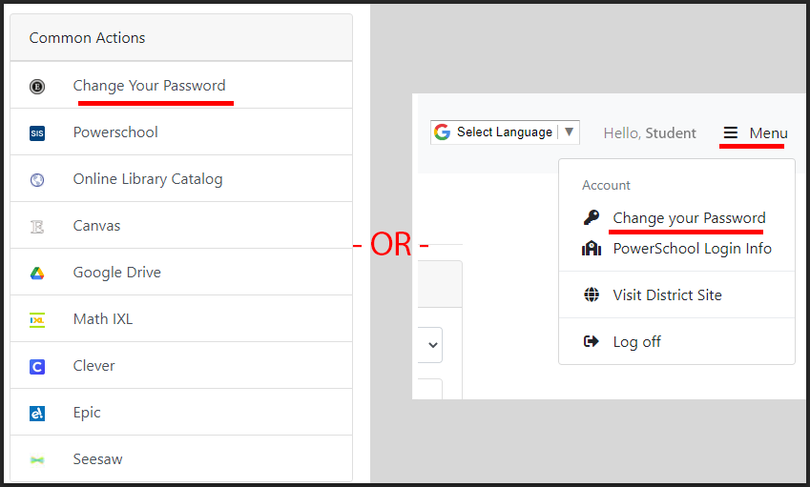This screenshot has width=810, height=487.
Task: Click the school building PowerSchool Login icon
Action: 592,249
